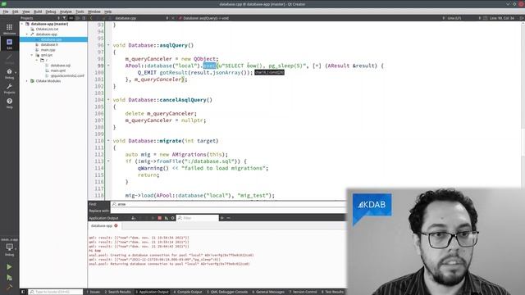
Task: Click the Find input field
Action: tap(228, 204)
